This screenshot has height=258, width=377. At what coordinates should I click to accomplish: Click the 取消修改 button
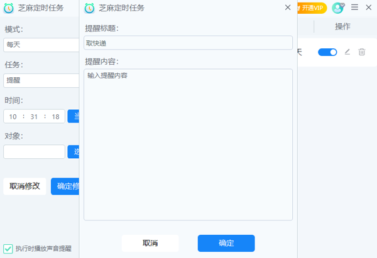tap(25, 186)
